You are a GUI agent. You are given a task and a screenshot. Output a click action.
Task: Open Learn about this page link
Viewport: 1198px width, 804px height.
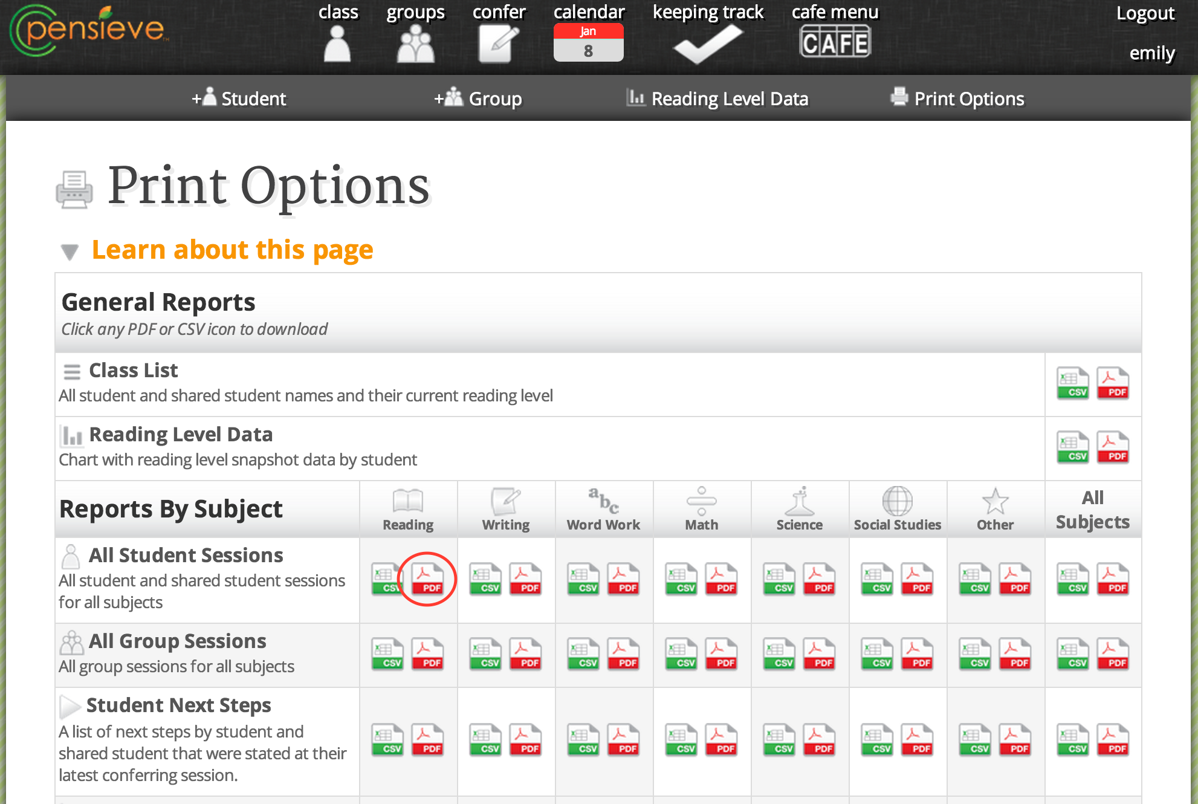232,250
